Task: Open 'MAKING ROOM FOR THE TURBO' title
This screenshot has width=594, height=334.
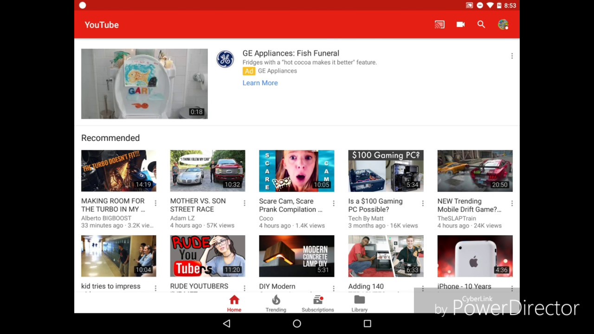Action: pos(113,205)
